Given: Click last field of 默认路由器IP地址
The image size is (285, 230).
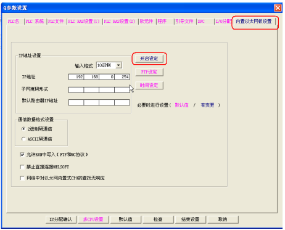Looking at the screenshot, I should point(122,102).
